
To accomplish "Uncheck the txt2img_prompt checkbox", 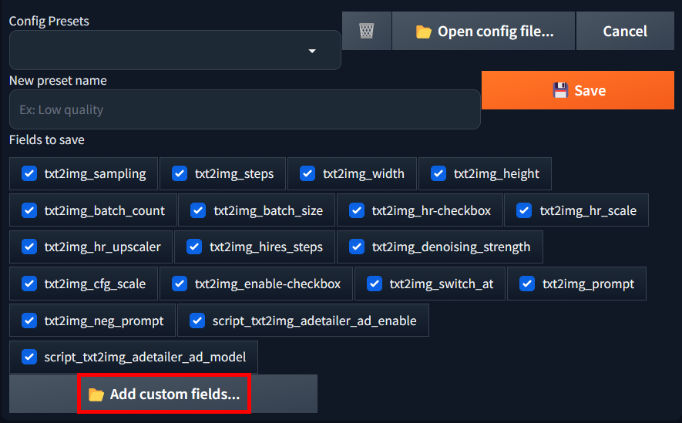I will (527, 284).
